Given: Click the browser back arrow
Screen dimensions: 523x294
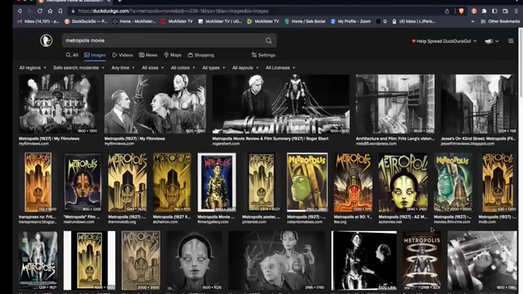Looking at the screenshot, I should point(20,11).
